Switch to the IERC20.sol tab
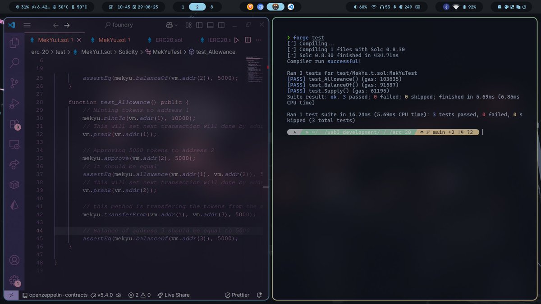This screenshot has width=541, height=304. [215, 40]
